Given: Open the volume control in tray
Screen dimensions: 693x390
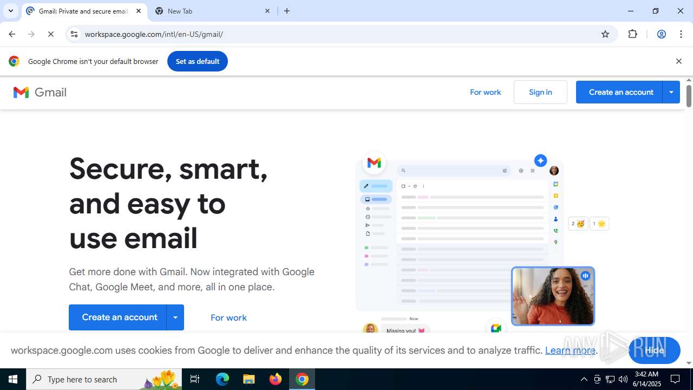Looking at the screenshot, I should coord(623,379).
